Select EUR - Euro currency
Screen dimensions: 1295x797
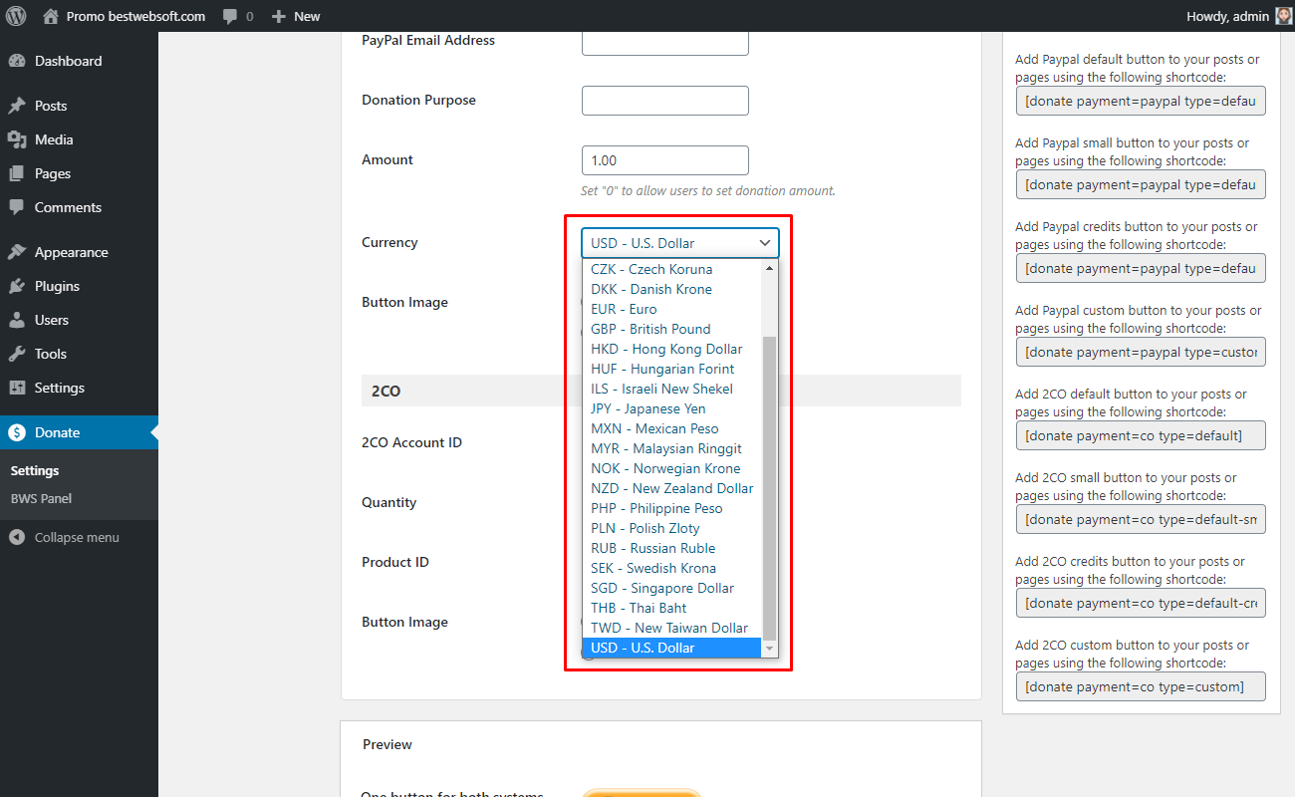click(x=672, y=309)
